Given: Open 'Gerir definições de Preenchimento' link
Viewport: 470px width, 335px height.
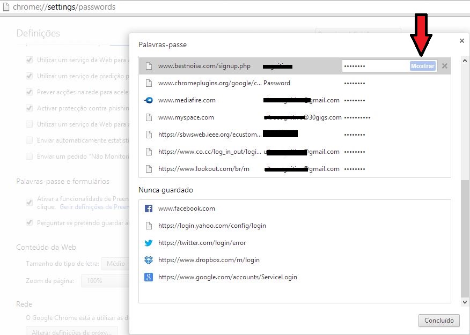Looking at the screenshot, I should 94,207.
